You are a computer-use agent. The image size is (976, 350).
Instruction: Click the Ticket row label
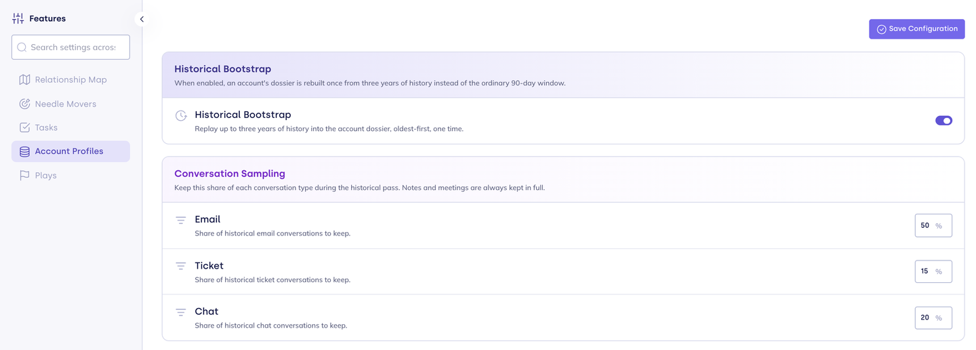(209, 266)
